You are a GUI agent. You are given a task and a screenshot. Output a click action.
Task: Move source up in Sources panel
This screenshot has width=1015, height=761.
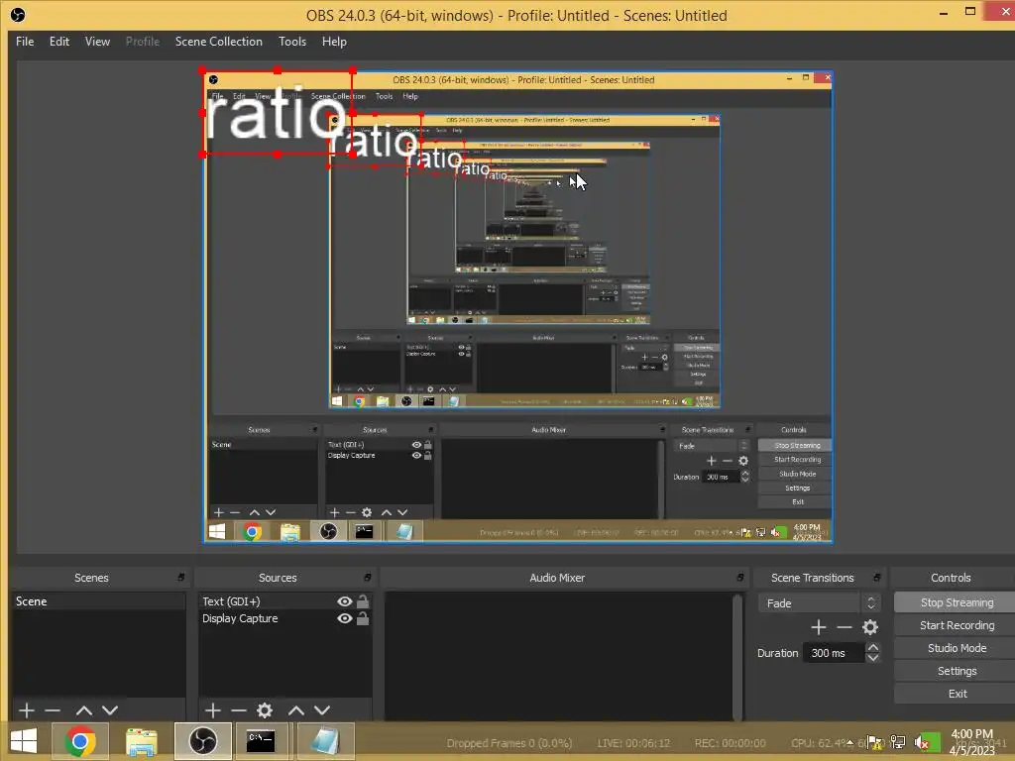click(295, 710)
